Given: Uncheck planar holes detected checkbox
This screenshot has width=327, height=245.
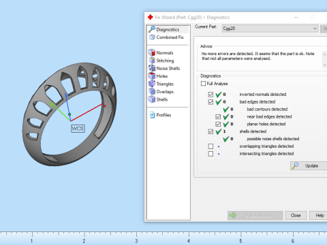Looking at the screenshot, I should [218, 124].
